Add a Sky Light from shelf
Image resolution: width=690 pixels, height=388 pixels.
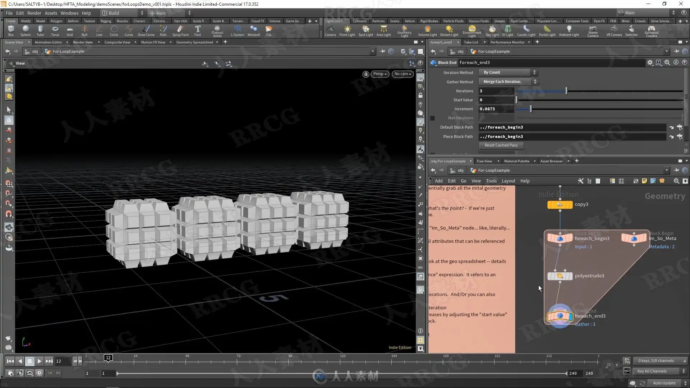pyautogui.click(x=492, y=31)
